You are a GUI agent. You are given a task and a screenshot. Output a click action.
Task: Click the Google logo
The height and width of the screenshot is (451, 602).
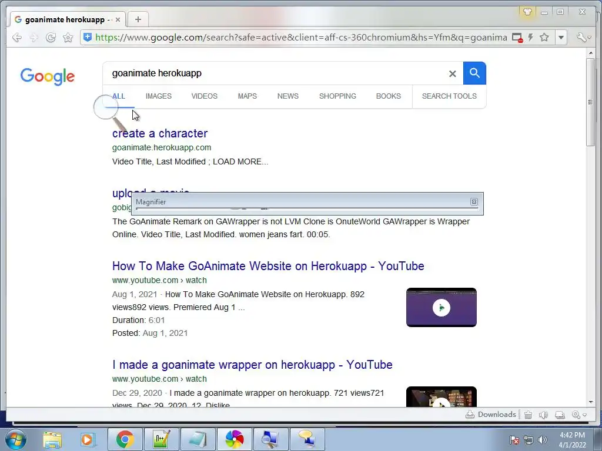(x=48, y=77)
